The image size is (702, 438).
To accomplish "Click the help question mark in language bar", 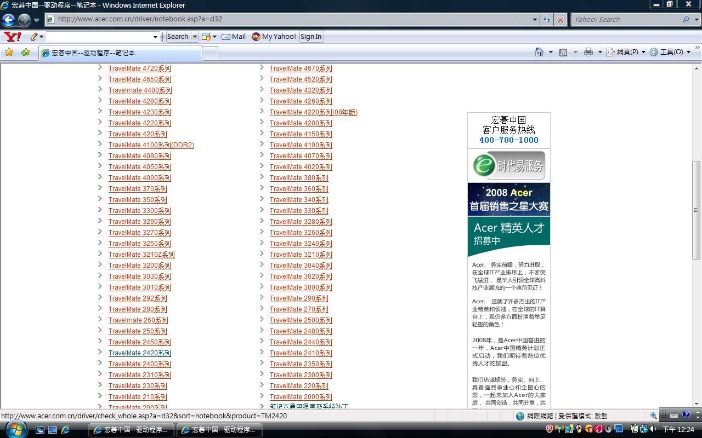I will click(686, 415).
